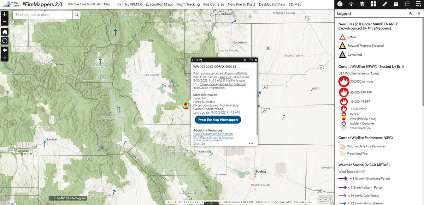Click the coordinate capture button in status bar

51,198
